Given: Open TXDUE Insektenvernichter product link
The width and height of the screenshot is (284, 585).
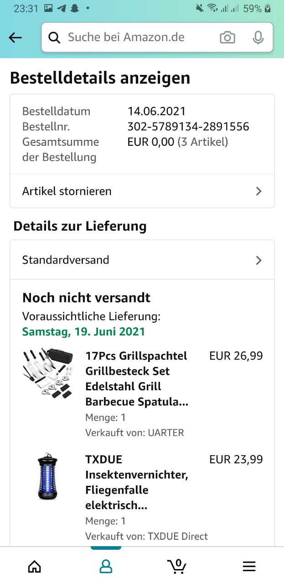Looking at the screenshot, I should (x=137, y=483).
